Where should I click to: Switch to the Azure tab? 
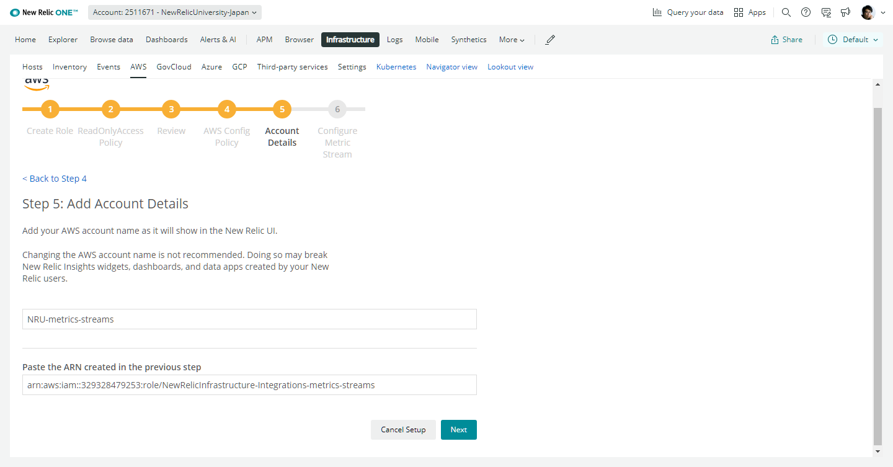(x=211, y=67)
